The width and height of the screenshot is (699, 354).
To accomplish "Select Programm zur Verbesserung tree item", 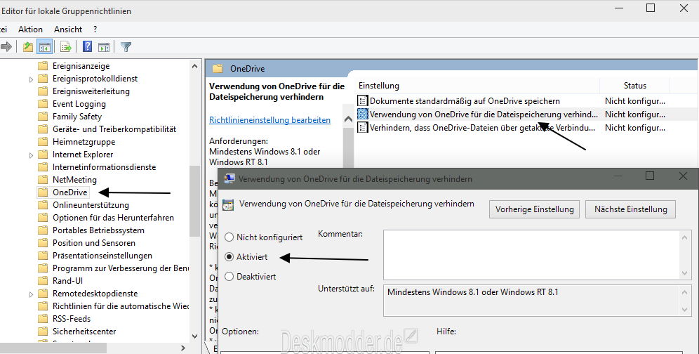I will 121,268.
